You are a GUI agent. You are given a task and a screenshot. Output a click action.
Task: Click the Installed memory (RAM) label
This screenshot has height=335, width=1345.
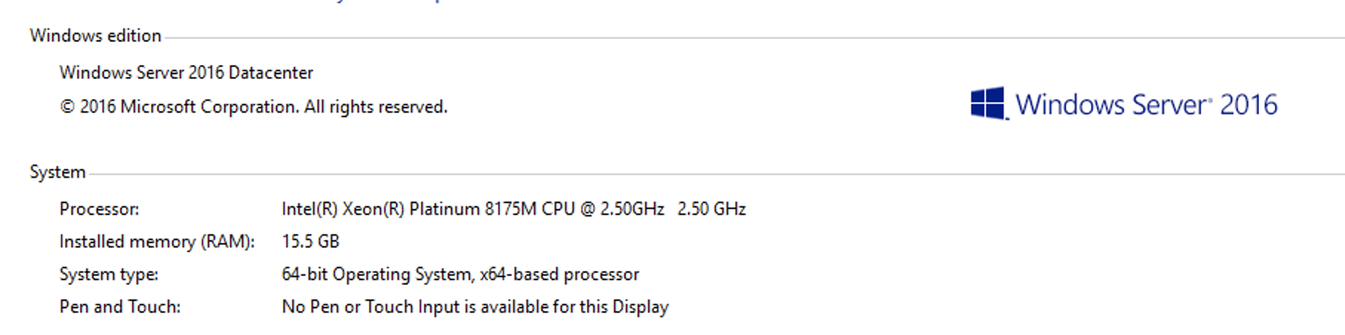coord(156,242)
